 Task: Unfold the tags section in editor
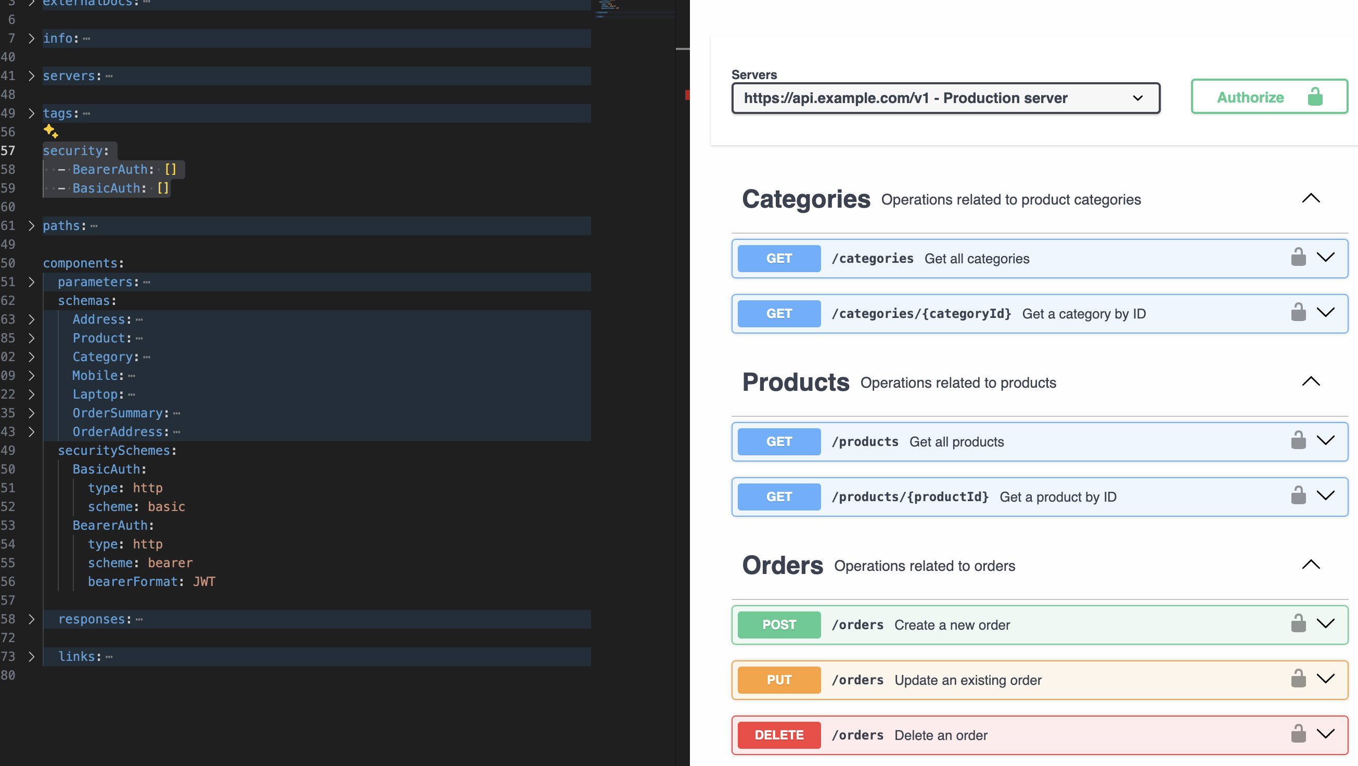[x=31, y=113]
